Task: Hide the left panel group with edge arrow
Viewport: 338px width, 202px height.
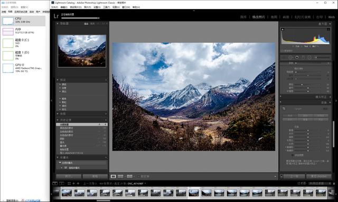Action: [x=51, y=100]
